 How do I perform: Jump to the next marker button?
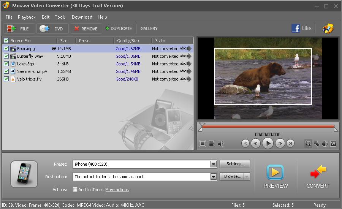(290, 143)
